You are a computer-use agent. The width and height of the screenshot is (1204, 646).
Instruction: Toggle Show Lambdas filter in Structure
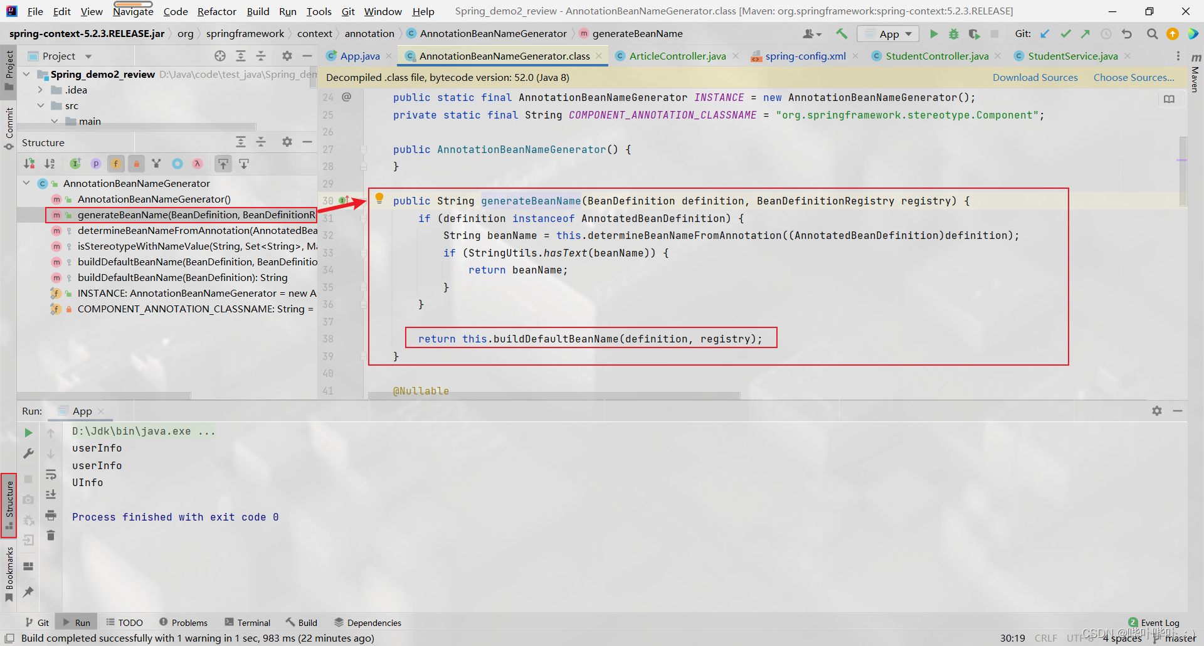[x=198, y=164]
